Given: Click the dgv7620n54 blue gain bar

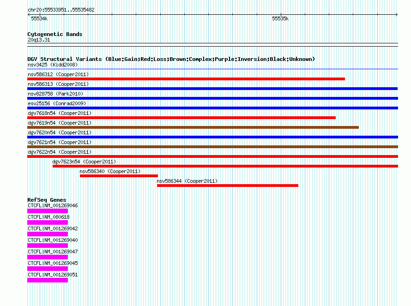Looking at the screenshot, I should [212, 137].
